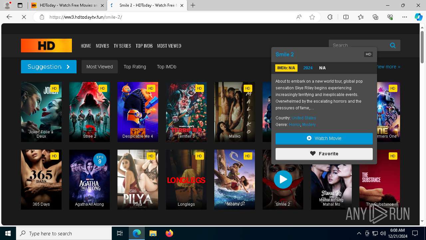Open the Terrifier 3 poster

click(186, 112)
